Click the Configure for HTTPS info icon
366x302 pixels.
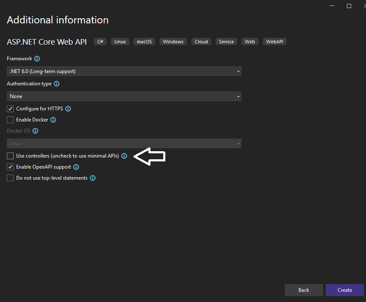[68, 109]
